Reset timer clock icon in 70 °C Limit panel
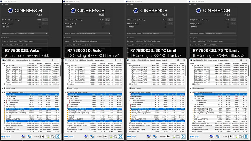Image resolution: width=251 pixels, height=141 pixels. [230, 137]
